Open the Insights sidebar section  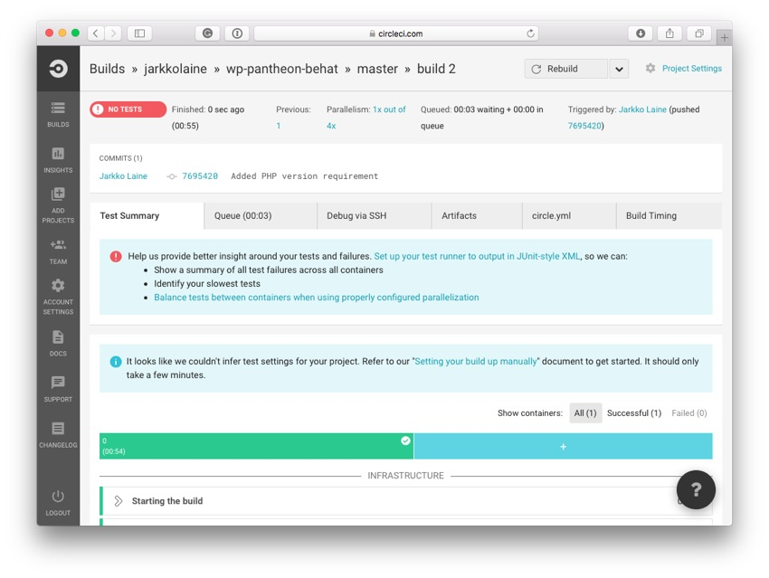pyautogui.click(x=58, y=160)
